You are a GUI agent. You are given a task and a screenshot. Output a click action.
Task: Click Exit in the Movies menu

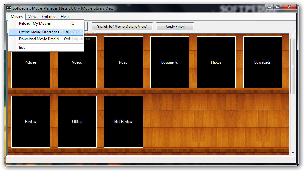point(46,48)
